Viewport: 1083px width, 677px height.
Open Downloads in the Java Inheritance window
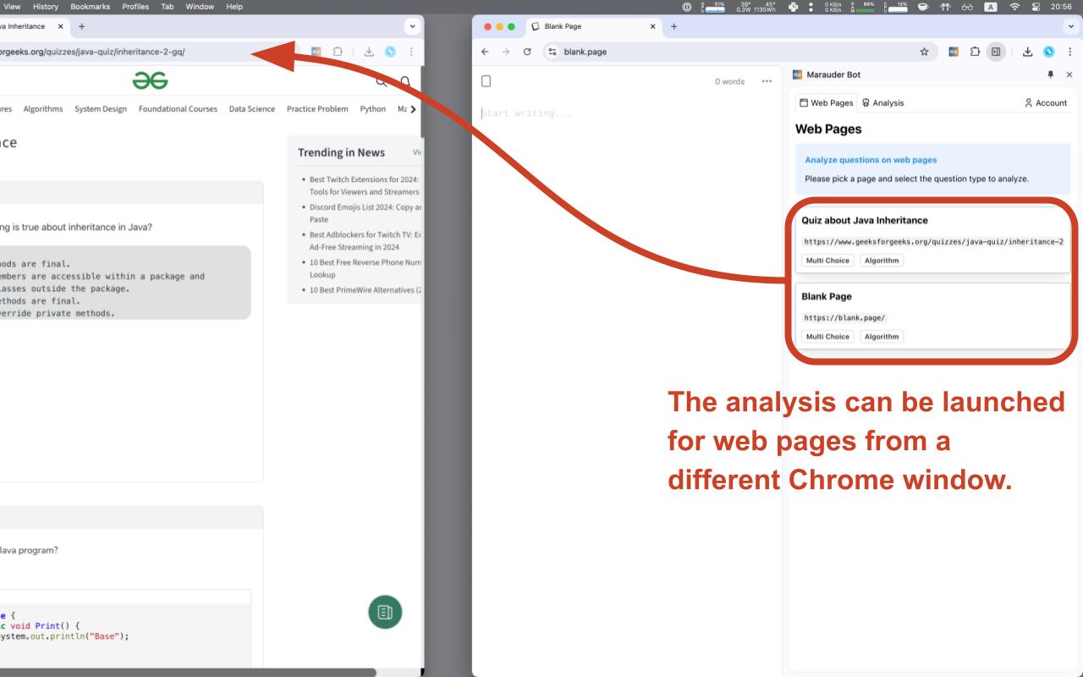point(371,52)
